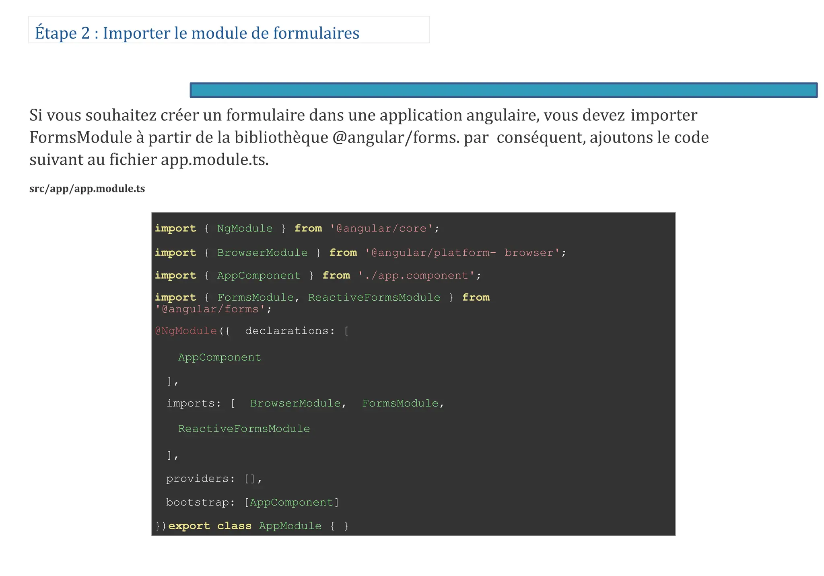Viewport: 824px width, 576px height.
Task: Click the standalone 'ReactiveFormsModule' line
Action: pyautogui.click(x=244, y=429)
